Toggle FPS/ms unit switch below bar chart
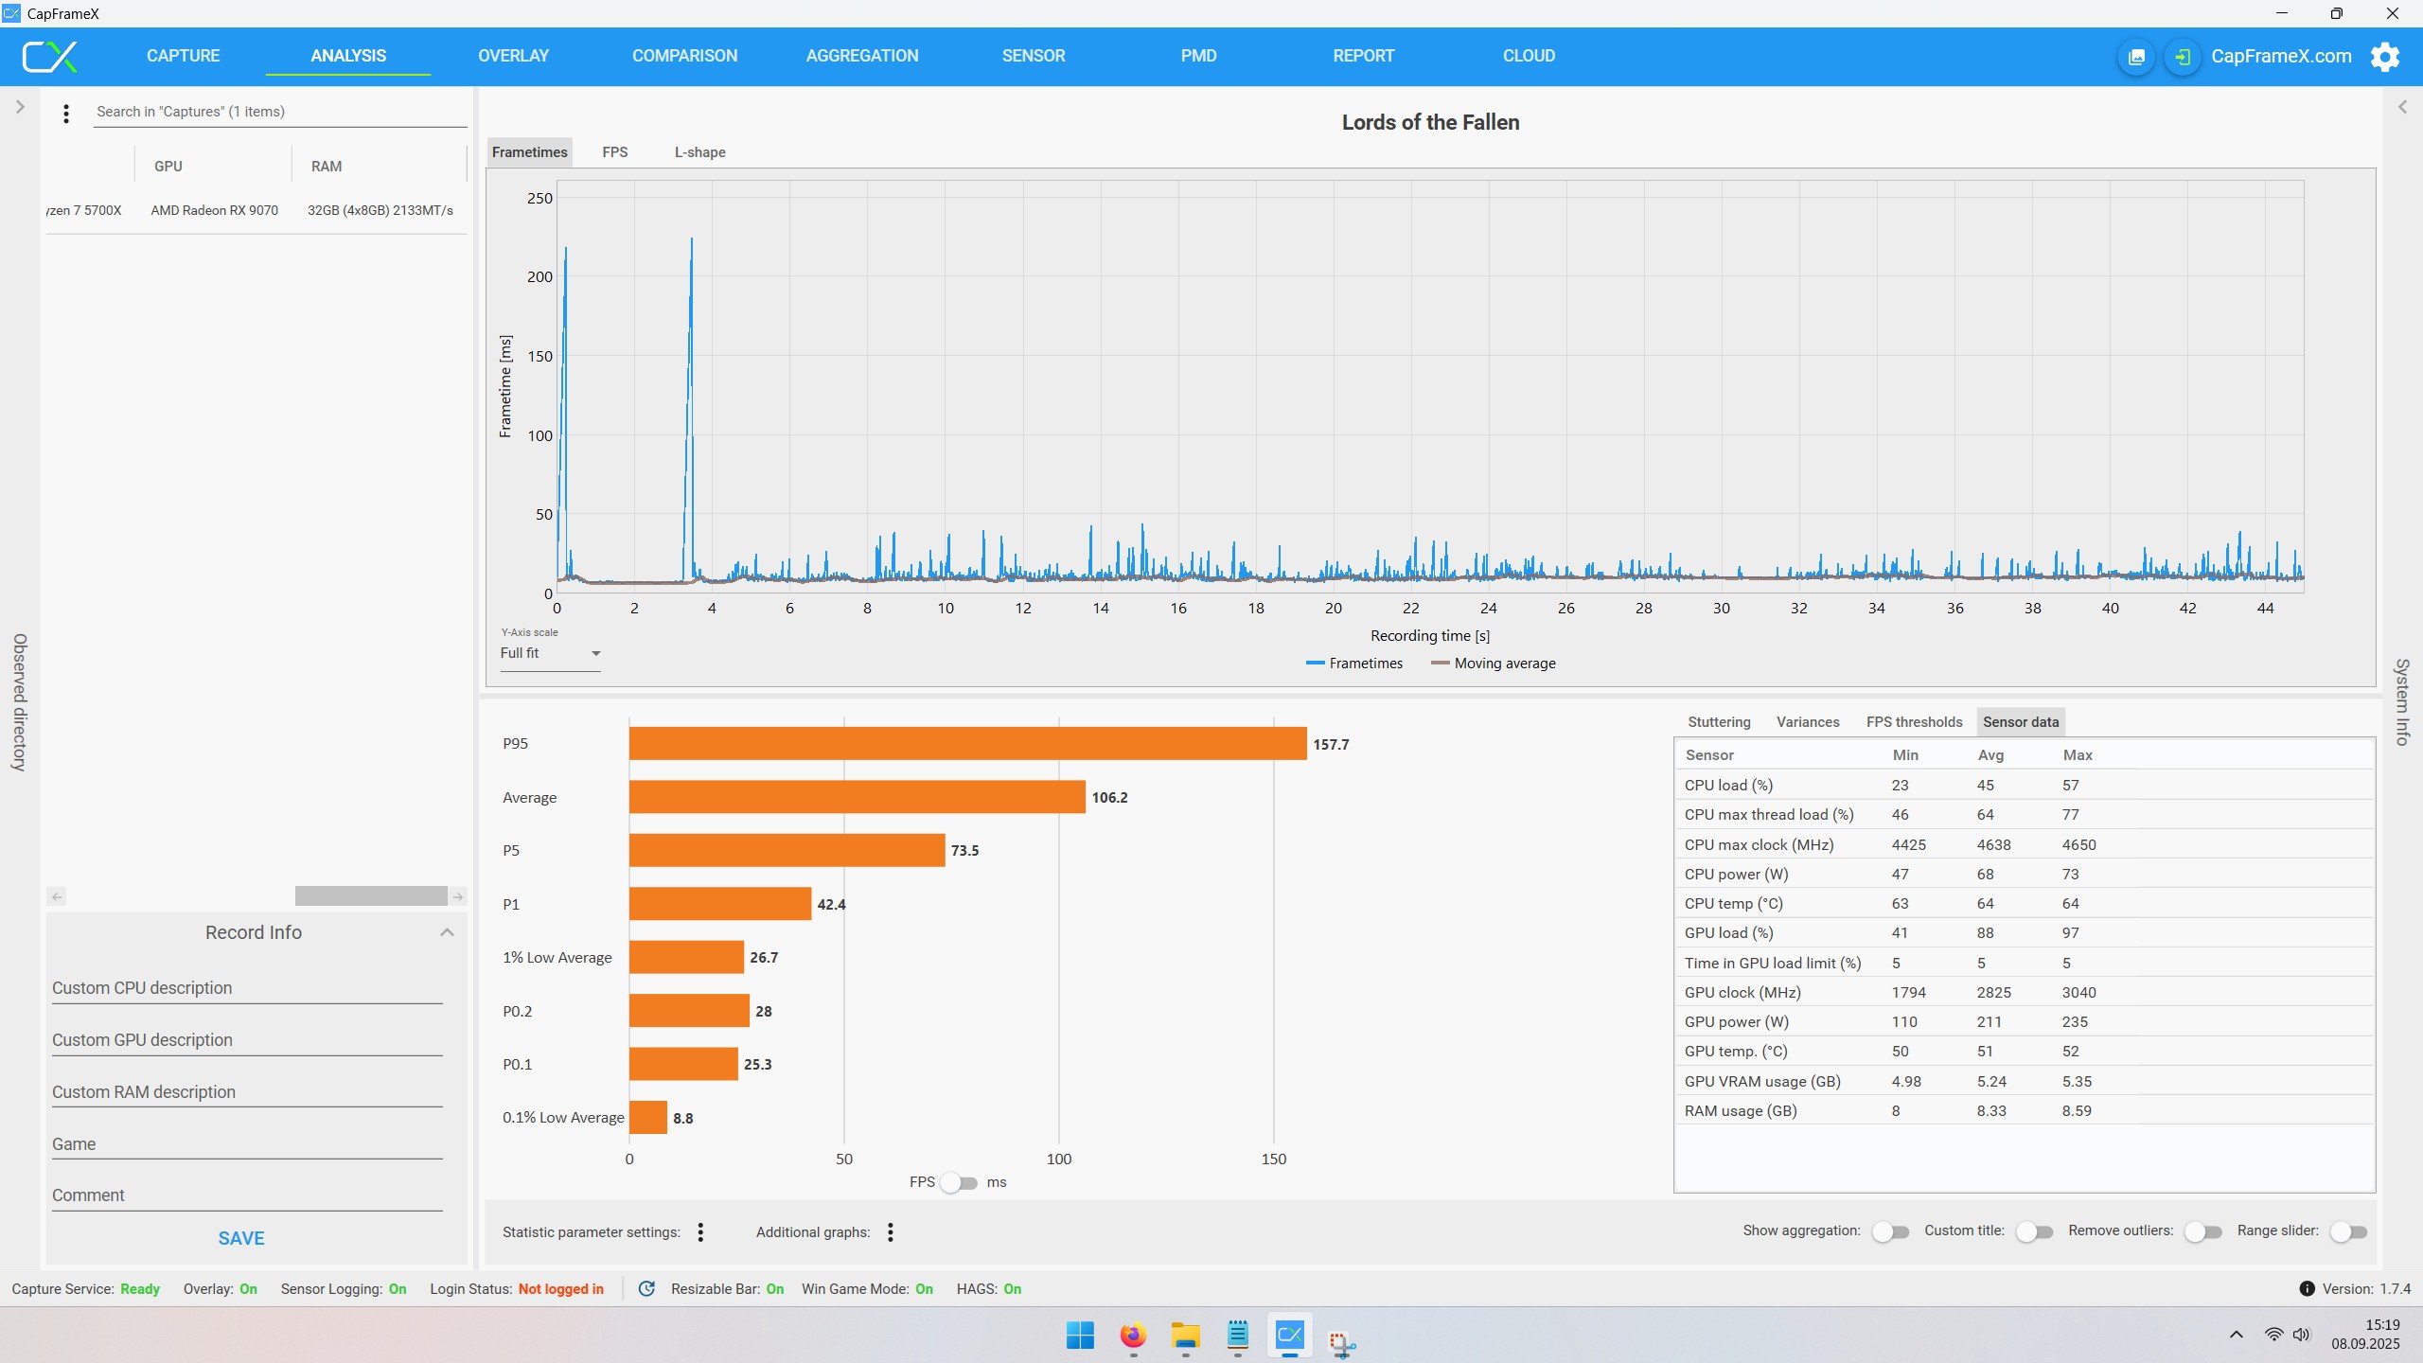The width and height of the screenshot is (2423, 1363). coord(959,1182)
